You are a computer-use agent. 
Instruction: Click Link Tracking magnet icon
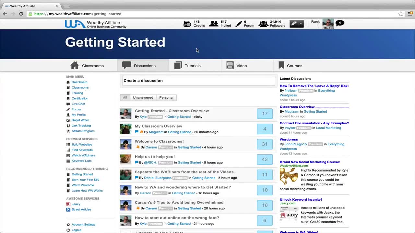[68, 126]
